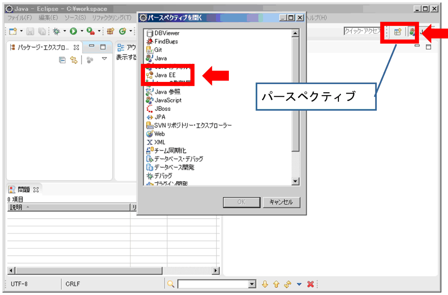Screen dimensions: 448x295
Task: Select the 問題 tab
Action: pos(23,189)
